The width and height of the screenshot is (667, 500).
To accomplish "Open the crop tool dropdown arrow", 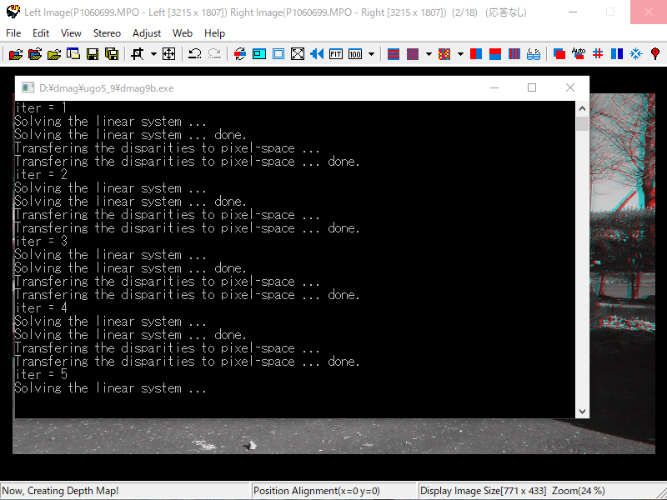I will pos(153,54).
